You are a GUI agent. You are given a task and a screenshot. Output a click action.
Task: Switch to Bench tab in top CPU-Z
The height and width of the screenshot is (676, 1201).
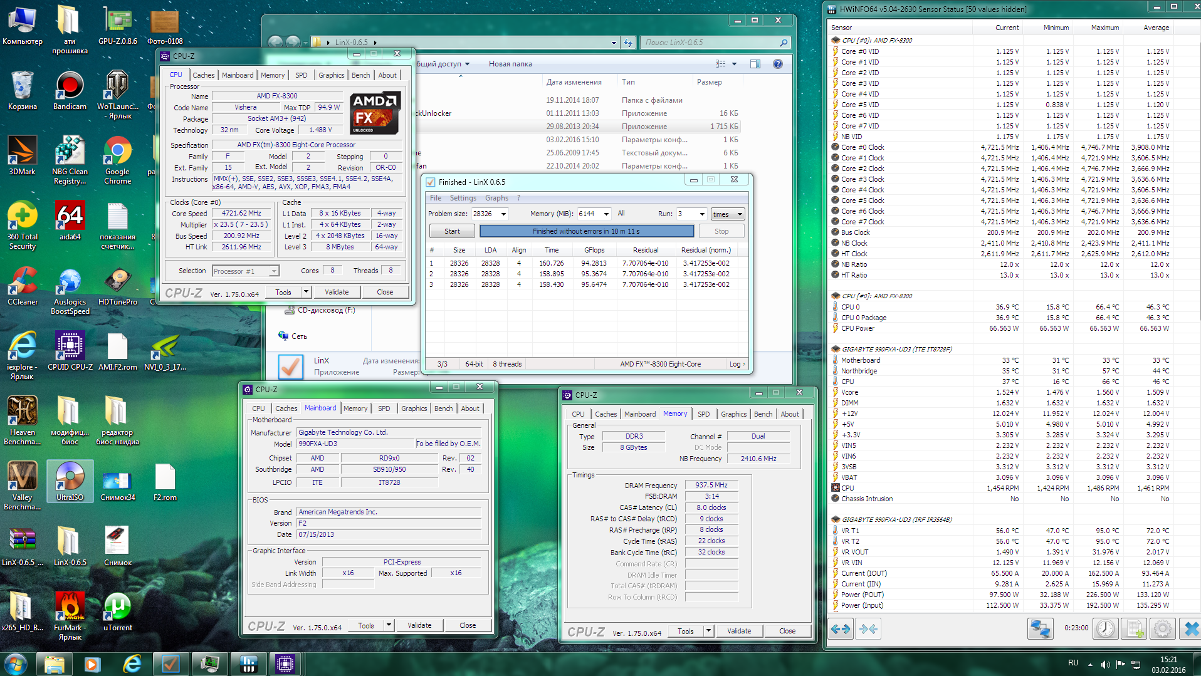coord(360,75)
